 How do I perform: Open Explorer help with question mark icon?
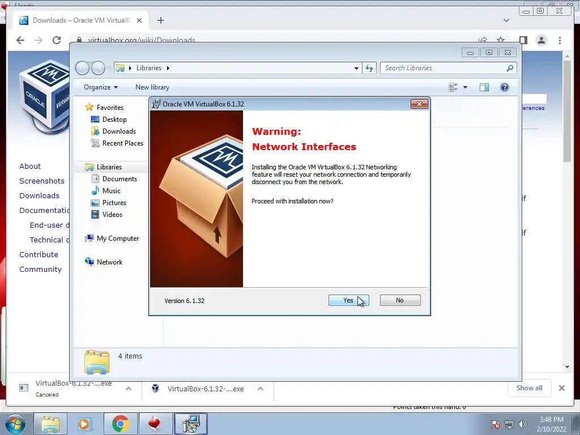click(x=505, y=87)
